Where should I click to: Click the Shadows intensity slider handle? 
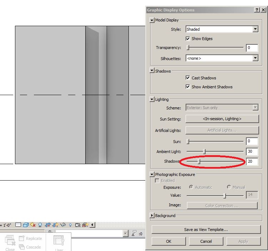click(199, 161)
